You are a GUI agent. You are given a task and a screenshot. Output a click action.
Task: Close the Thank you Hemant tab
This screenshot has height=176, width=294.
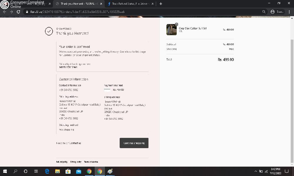click(x=101, y=4)
